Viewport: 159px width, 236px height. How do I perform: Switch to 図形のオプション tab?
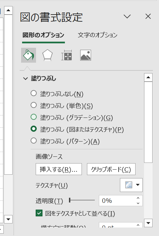pos(43,35)
